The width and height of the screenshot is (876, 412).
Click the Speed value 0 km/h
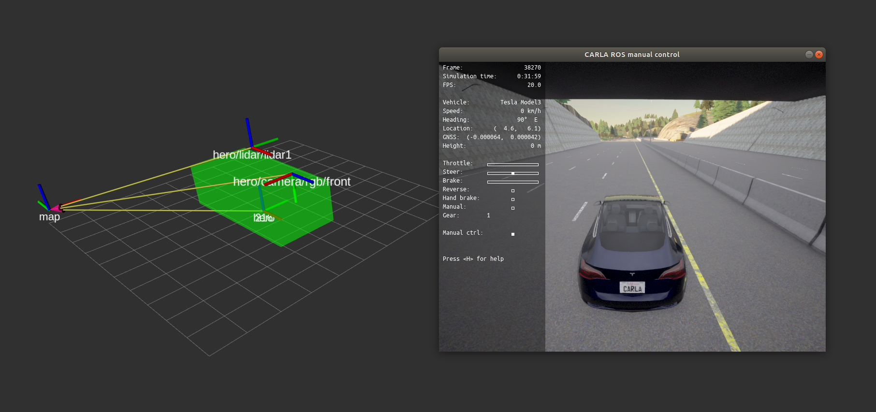(x=531, y=111)
